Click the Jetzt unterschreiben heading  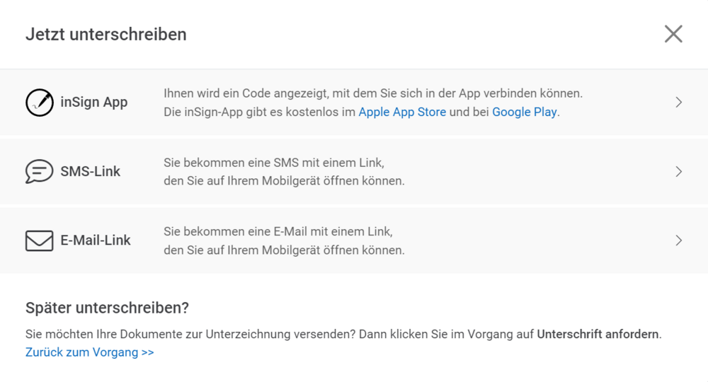pyautogui.click(x=106, y=34)
